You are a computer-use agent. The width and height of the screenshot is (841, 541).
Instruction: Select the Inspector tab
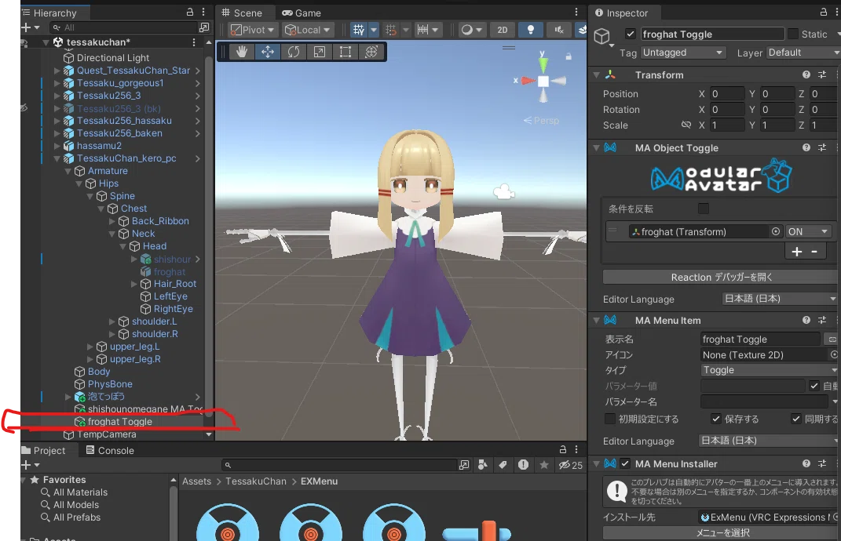tap(622, 13)
